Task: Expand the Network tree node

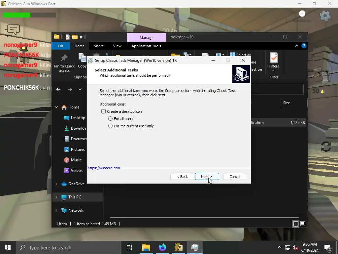Action: (56, 210)
